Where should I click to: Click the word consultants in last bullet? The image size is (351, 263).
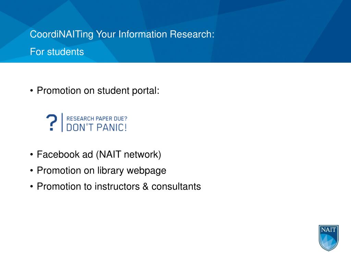pos(176,187)
